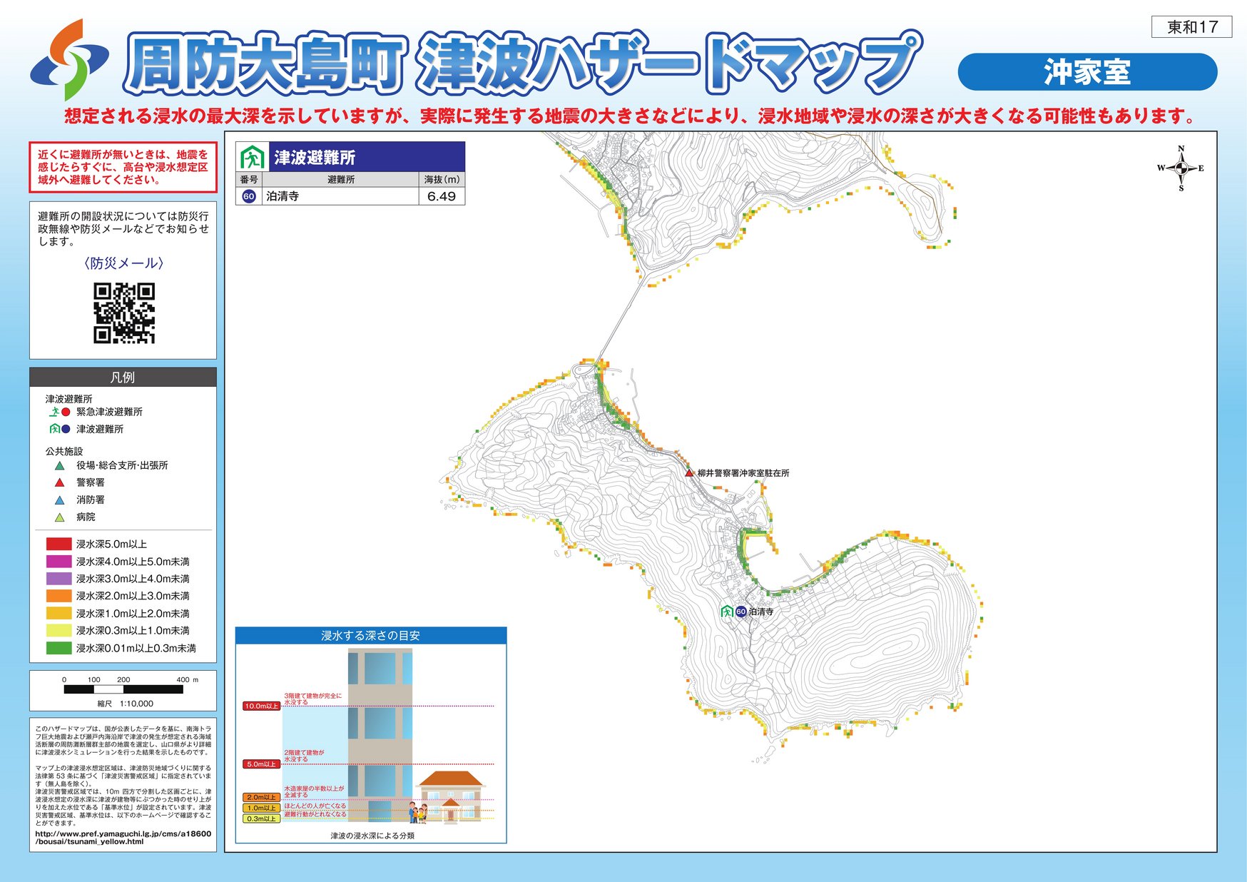The image size is (1247, 882).
Task: Click the 周防大島町 津波ハザードマップ title
Action: [x=522, y=64]
